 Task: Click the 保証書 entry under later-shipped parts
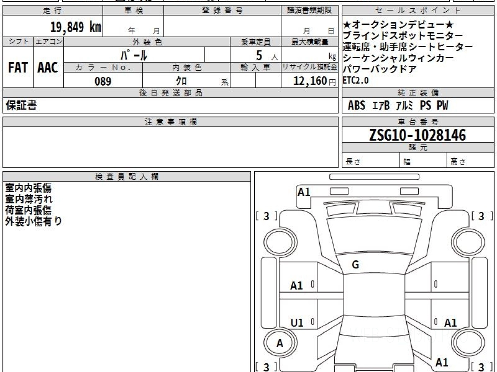coord(21,106)
